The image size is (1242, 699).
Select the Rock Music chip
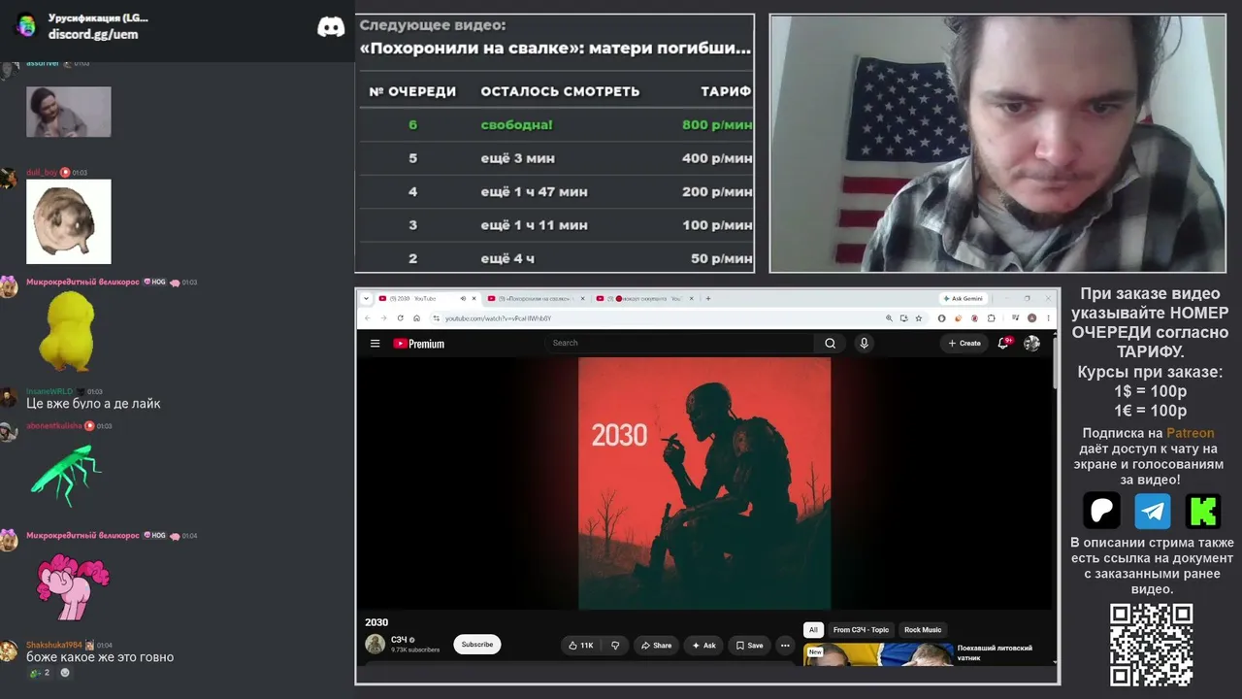[x=923, y=630]
